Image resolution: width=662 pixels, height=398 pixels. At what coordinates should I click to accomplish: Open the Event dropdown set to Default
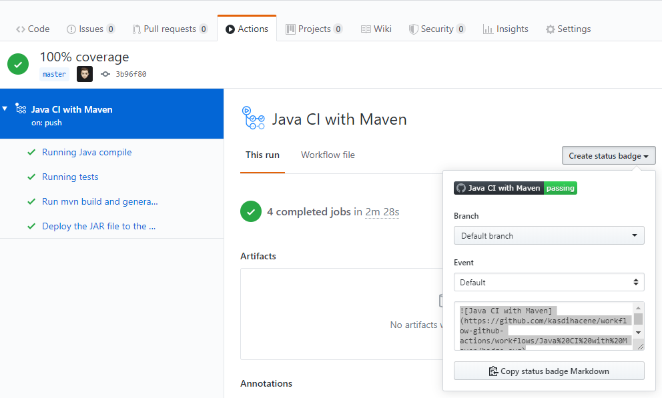point(549,283)
